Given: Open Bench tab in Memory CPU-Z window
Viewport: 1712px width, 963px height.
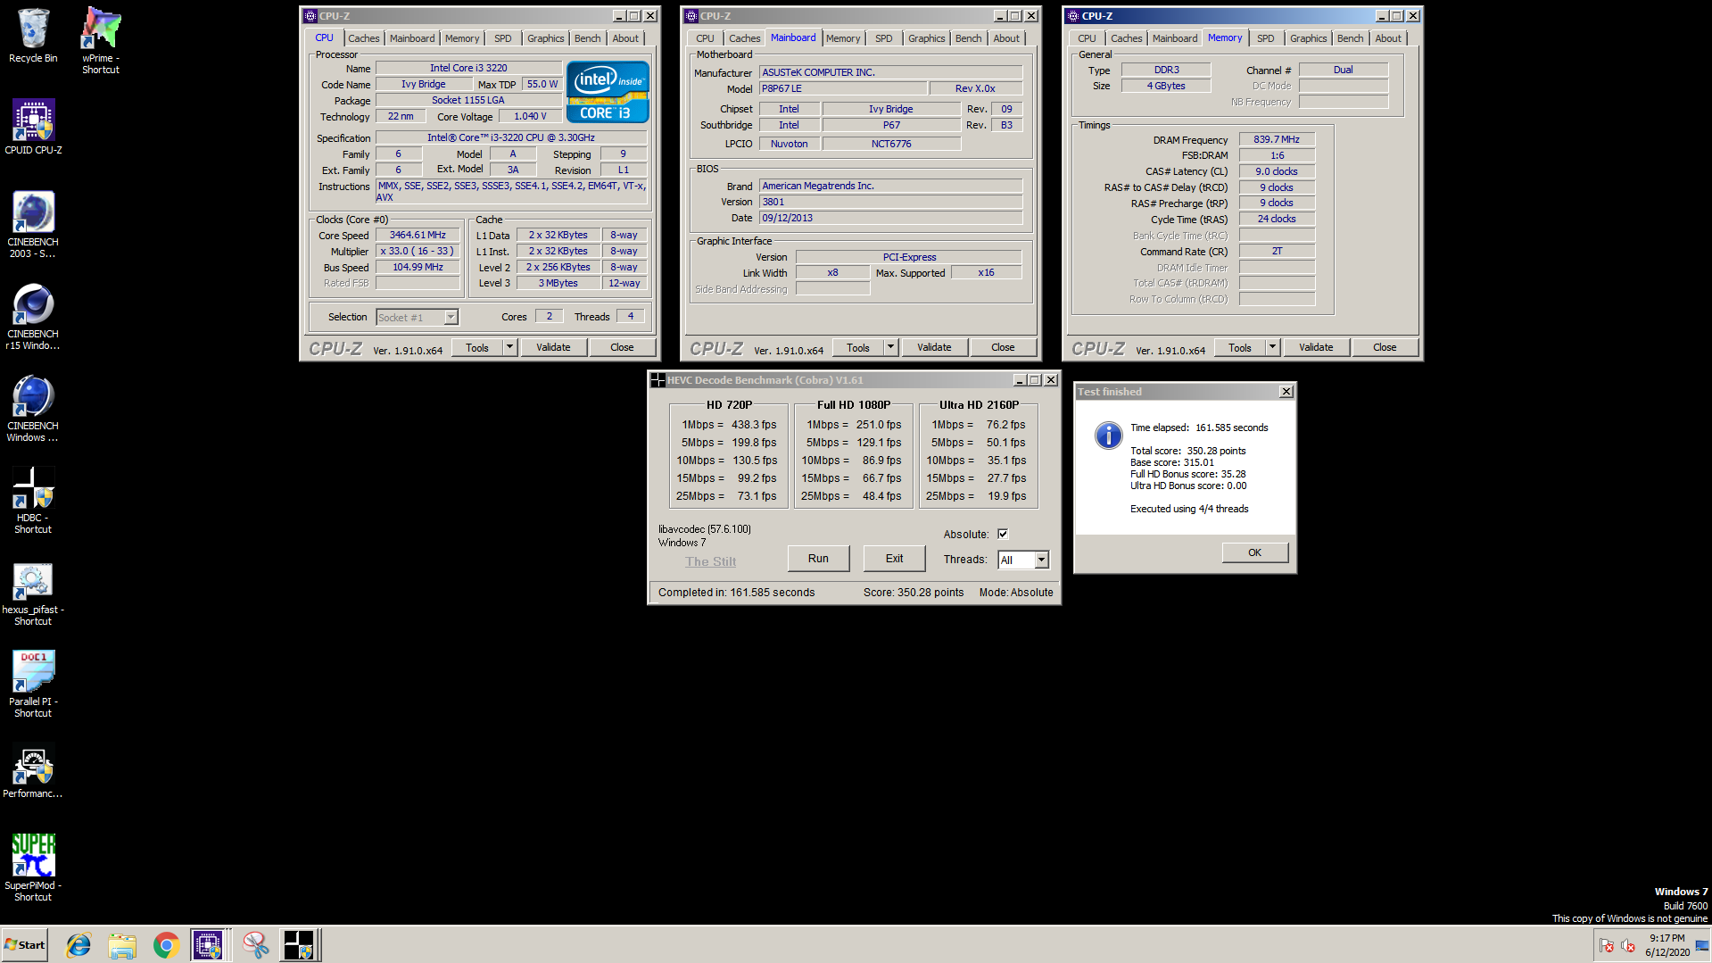Looking at the screenshot, I should (x=1350, y=38).
